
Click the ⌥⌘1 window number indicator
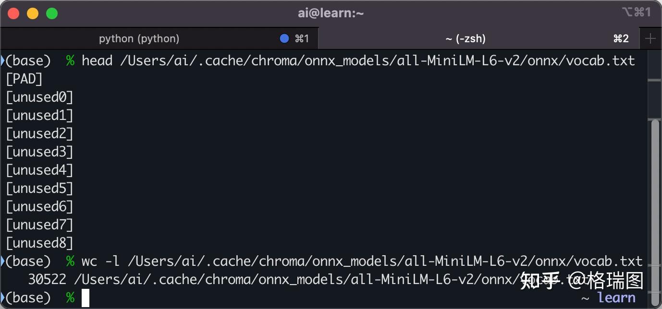click(x=636, y=12)
